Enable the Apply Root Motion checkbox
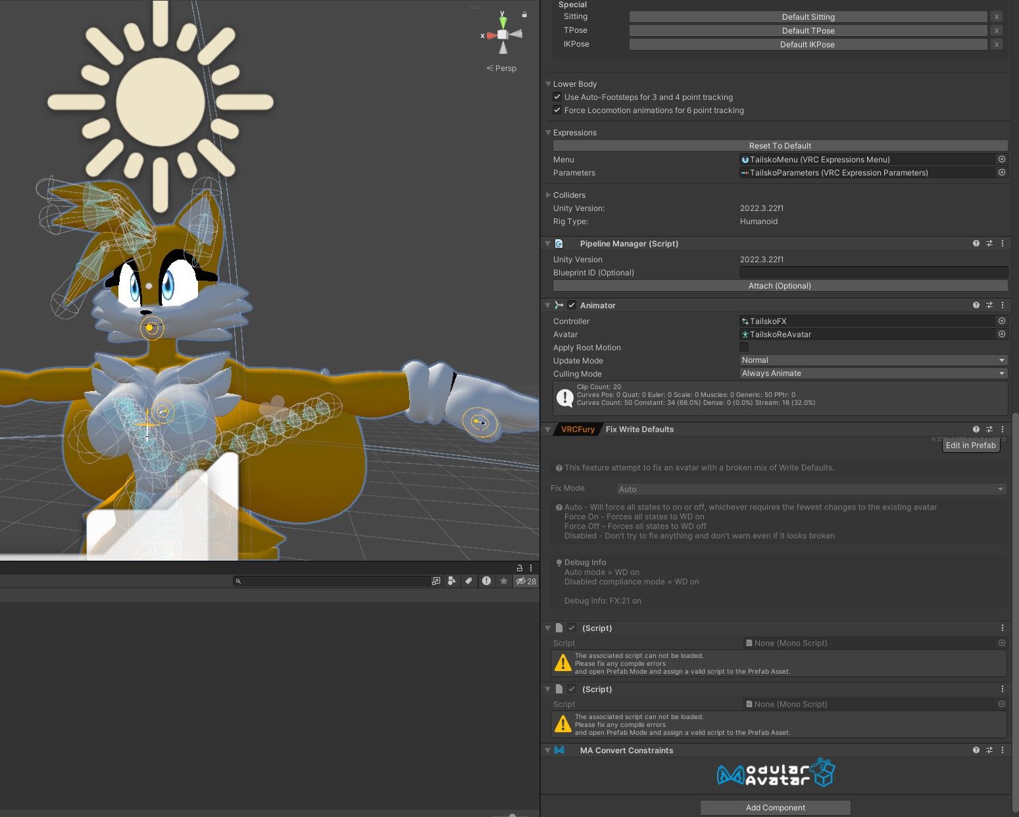The height and width of the screenshot is (817, 1019). (x=744, y=347)
